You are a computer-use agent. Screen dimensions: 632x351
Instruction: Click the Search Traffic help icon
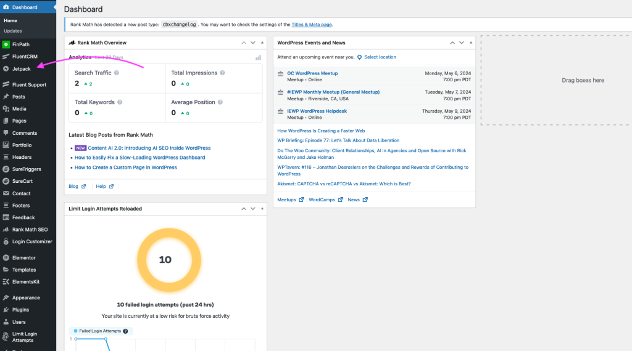click(117, 73)
